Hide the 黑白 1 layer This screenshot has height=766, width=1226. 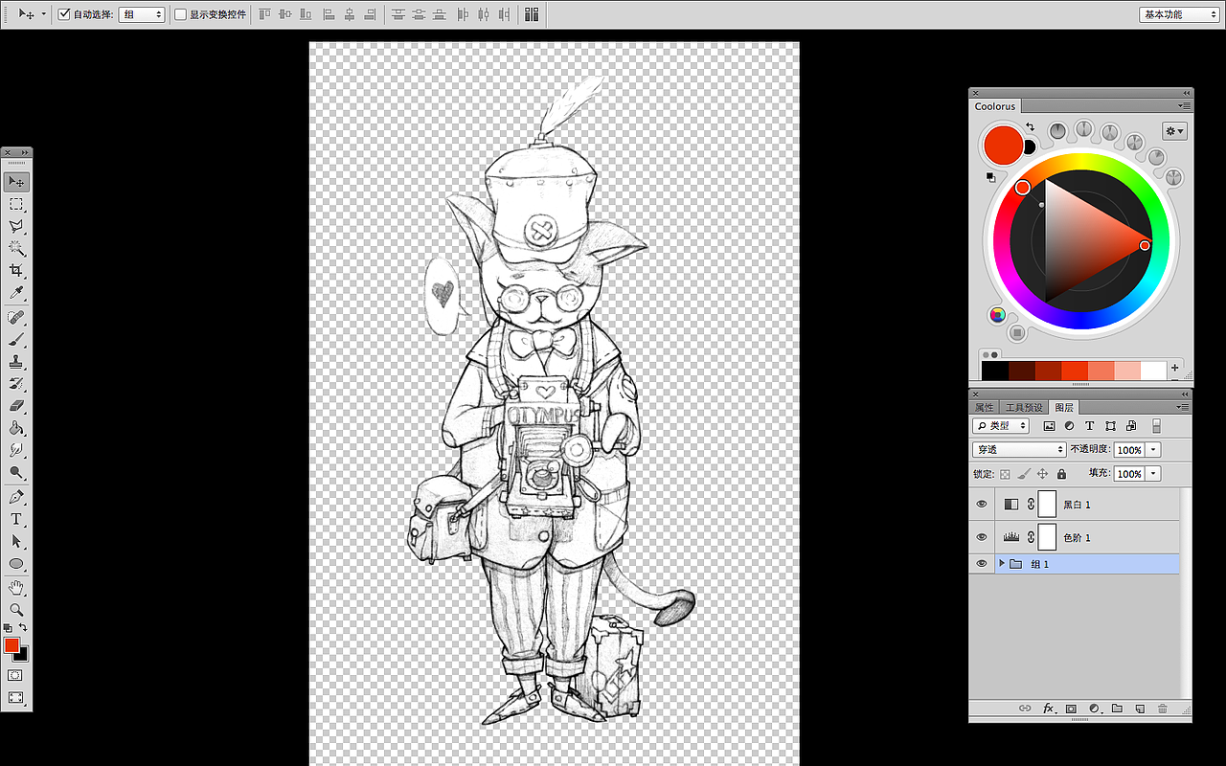981,505
